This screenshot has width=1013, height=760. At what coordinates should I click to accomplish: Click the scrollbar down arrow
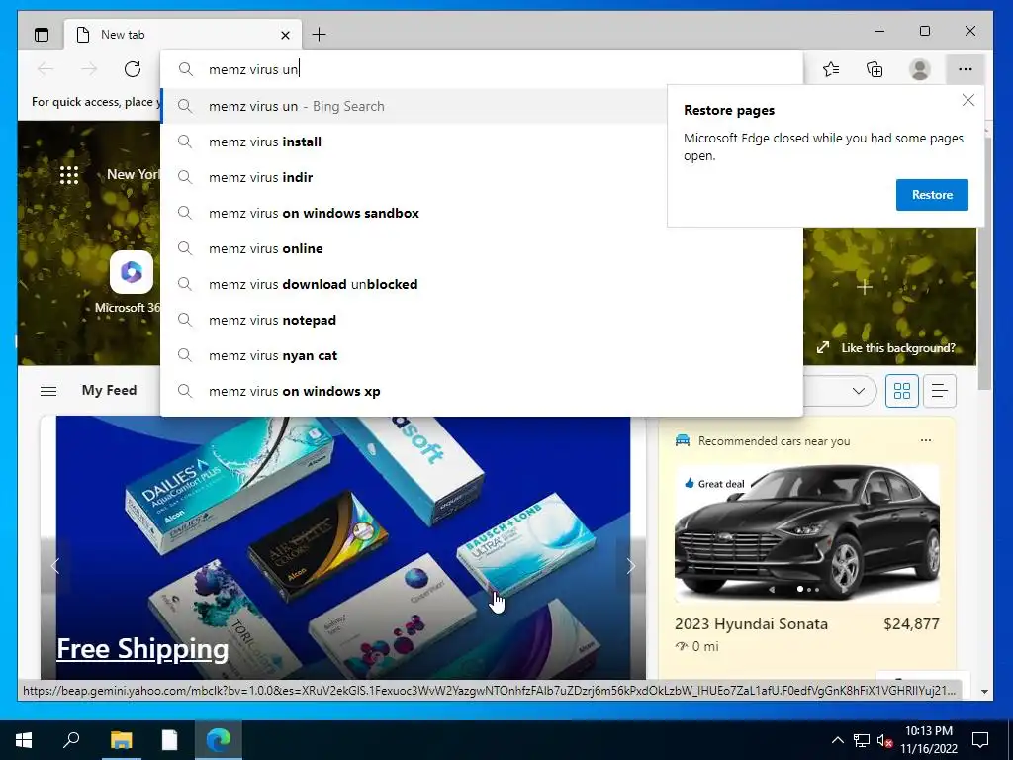(984, 691)
